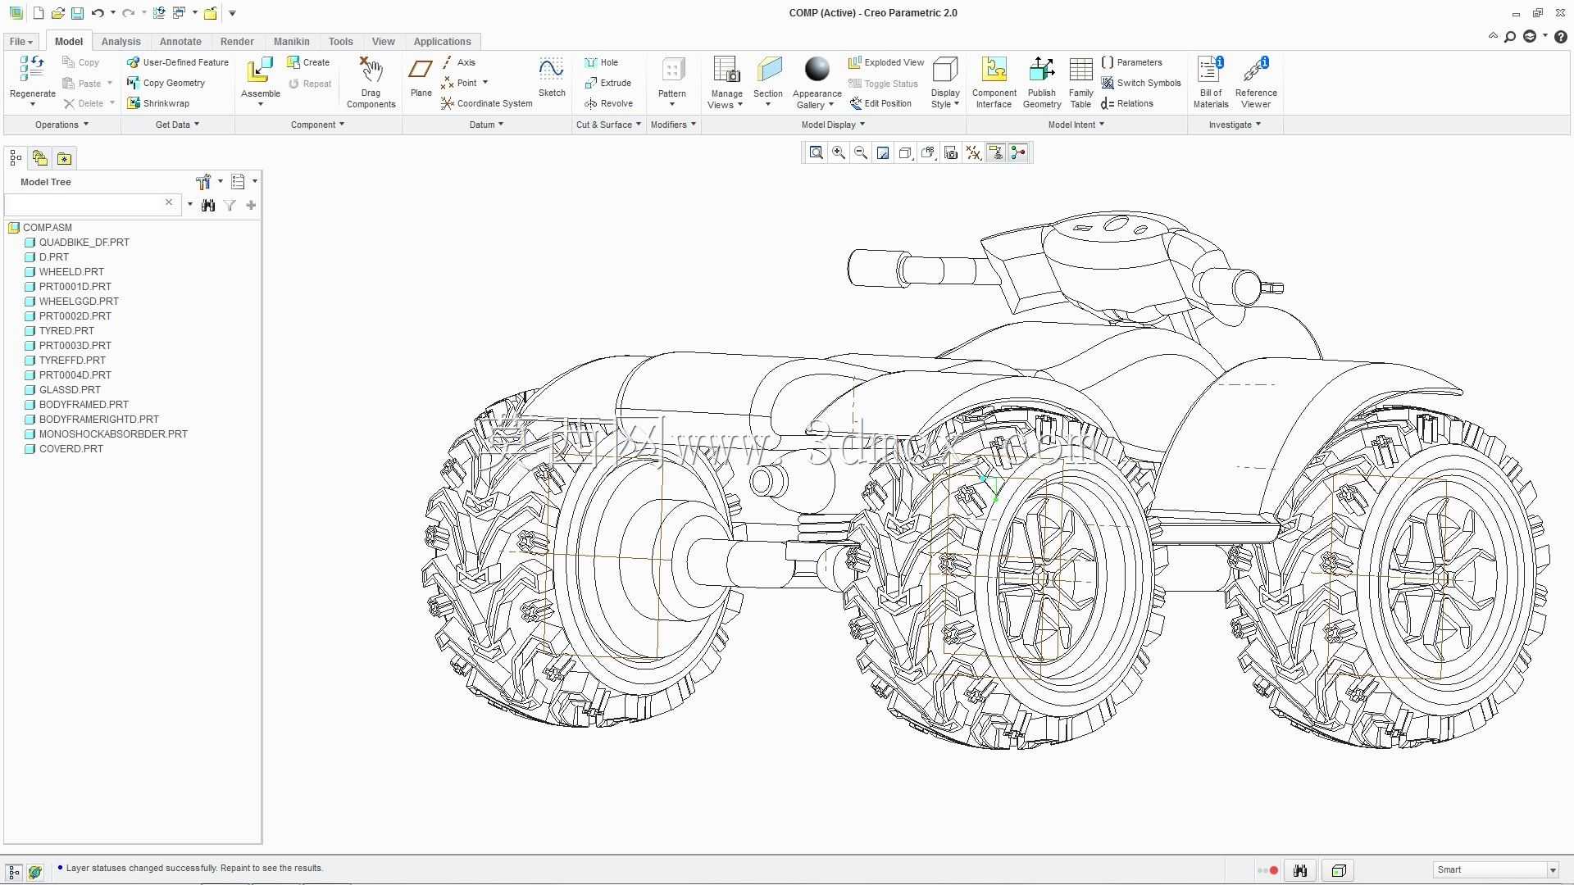Click the View Manager camera icon
1574x885 pixels.
(951, 153)
